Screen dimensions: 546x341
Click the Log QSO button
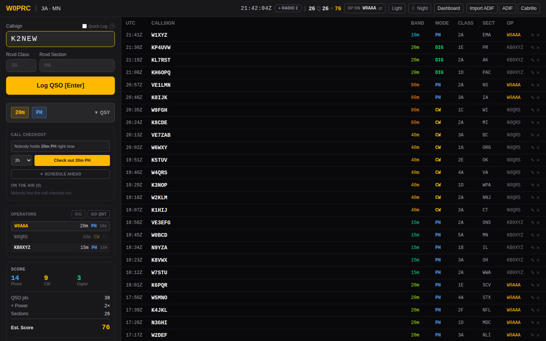click(61, 86)
